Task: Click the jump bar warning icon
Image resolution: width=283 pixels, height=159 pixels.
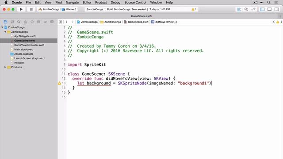Action: tap(278, 22)
